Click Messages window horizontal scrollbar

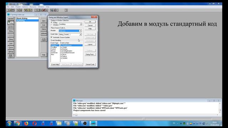coord(146,115)
